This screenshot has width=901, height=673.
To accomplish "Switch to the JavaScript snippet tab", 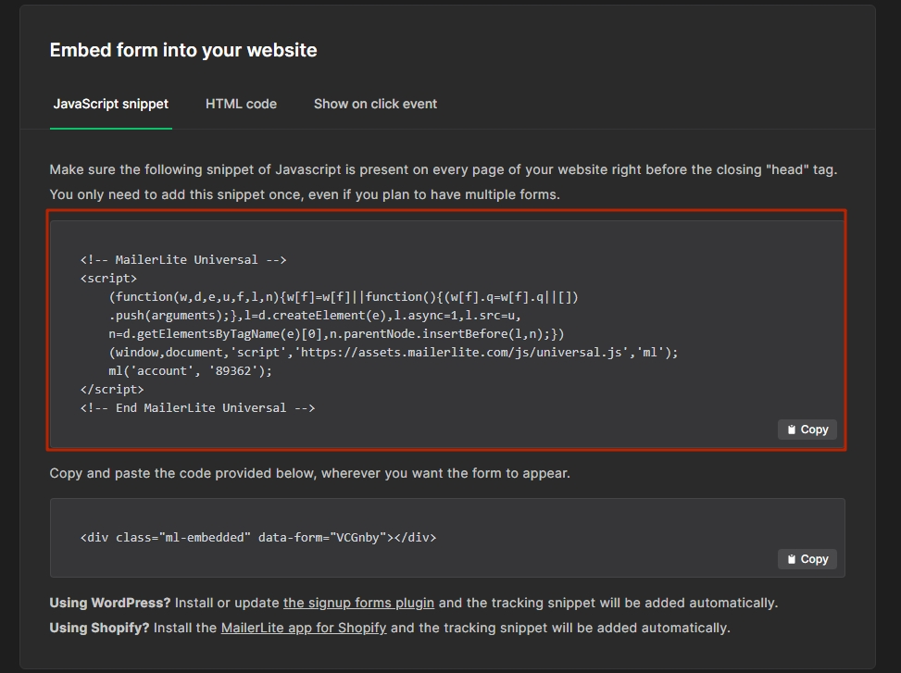I will point(111,104).
